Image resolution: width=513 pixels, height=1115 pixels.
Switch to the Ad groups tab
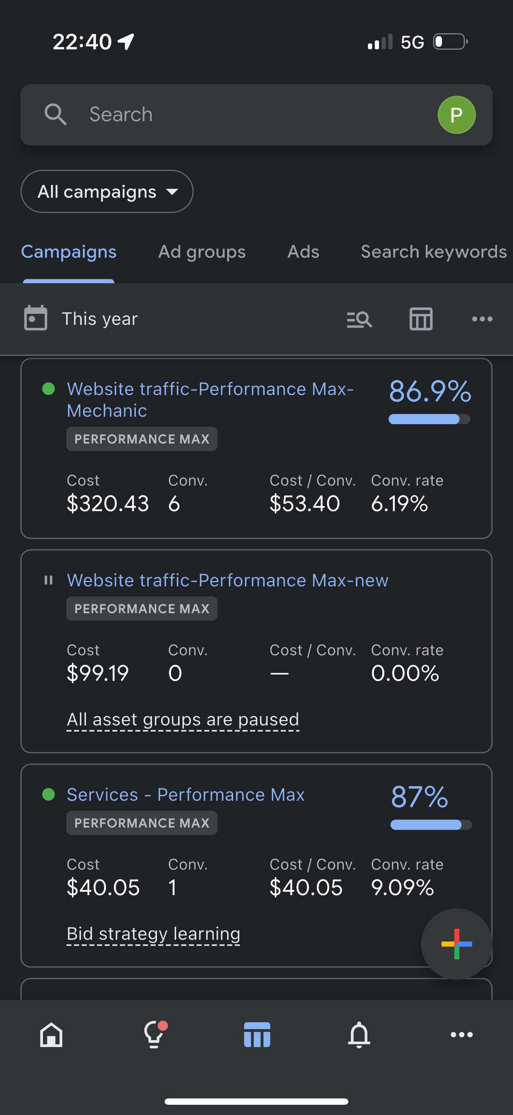coord(202,252)
